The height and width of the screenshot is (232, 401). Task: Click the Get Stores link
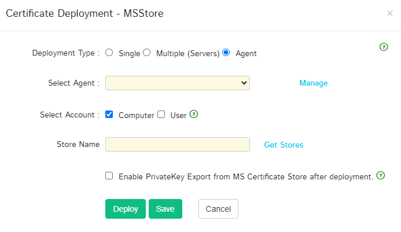pyautogui.click(x=284, y=145)
